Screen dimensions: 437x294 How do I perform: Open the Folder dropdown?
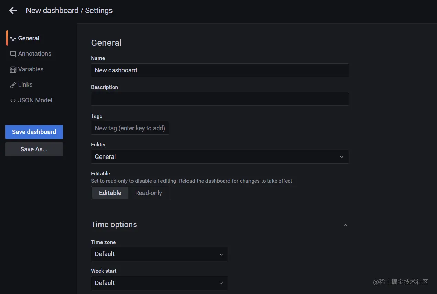[220, 157]
